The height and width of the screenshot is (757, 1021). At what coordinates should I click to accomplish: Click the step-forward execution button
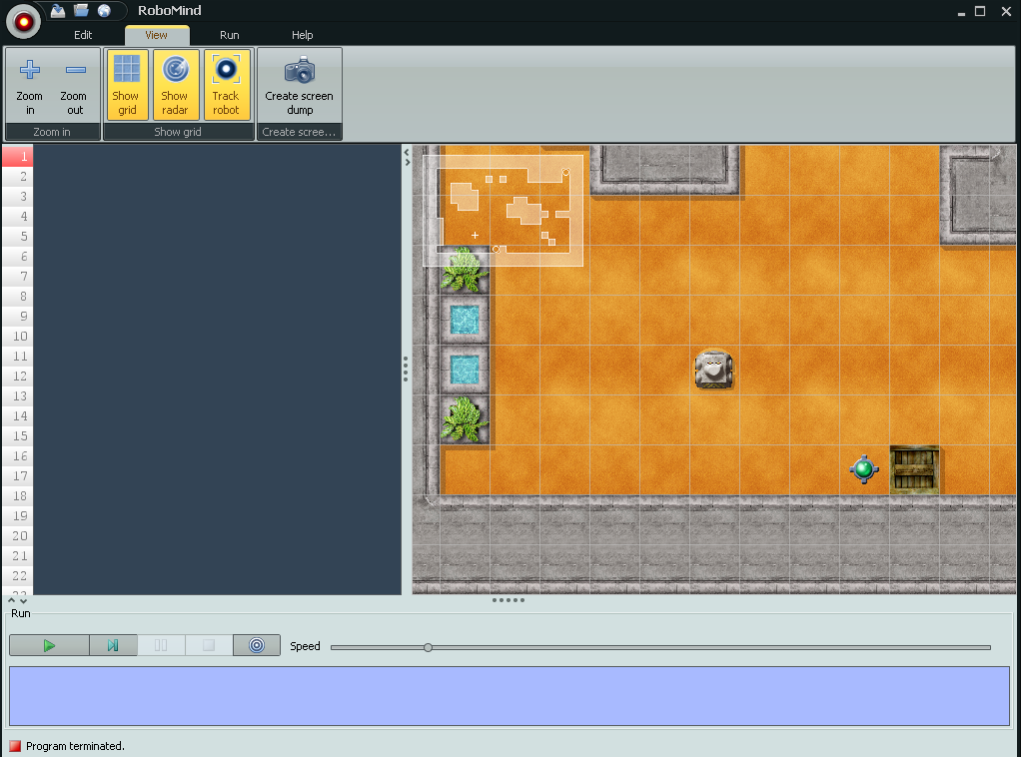(113, 646)
